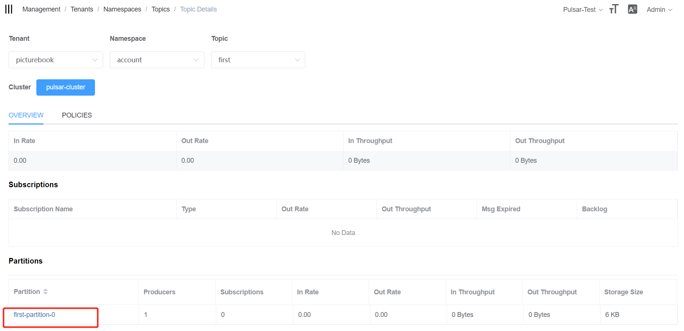Toggle the sidebar hamburger icon
Screen dimensions: 684x331
click(x=9, y=9)
